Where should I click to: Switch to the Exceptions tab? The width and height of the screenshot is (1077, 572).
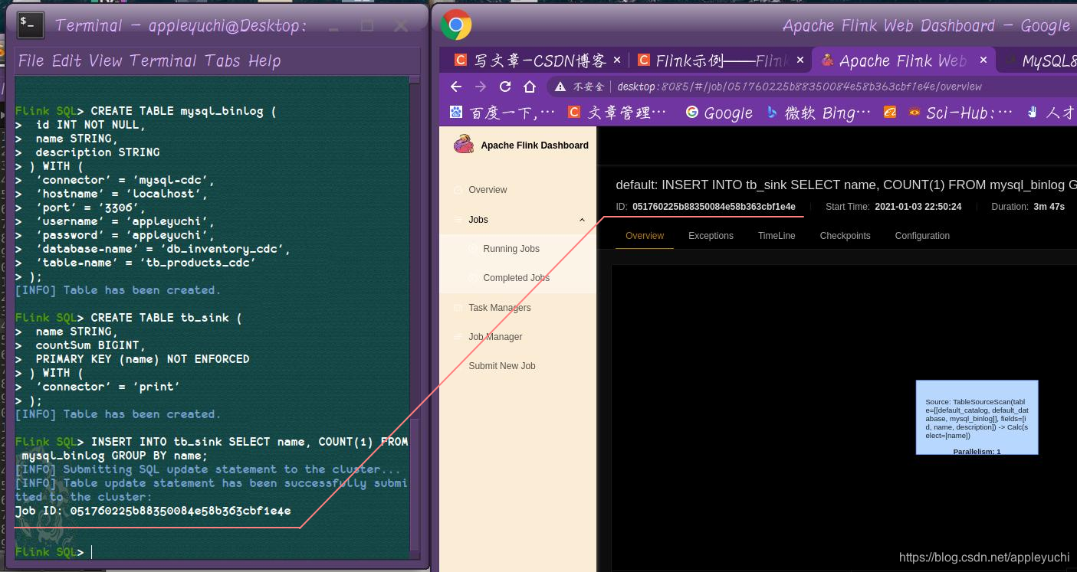(710, 236)
